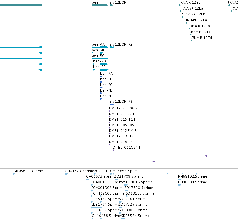This screenshot has height=220, width=238.
Task: Select the tRNA:R:12Ed label
Action: pyautogui.click(x=201, y=38)
